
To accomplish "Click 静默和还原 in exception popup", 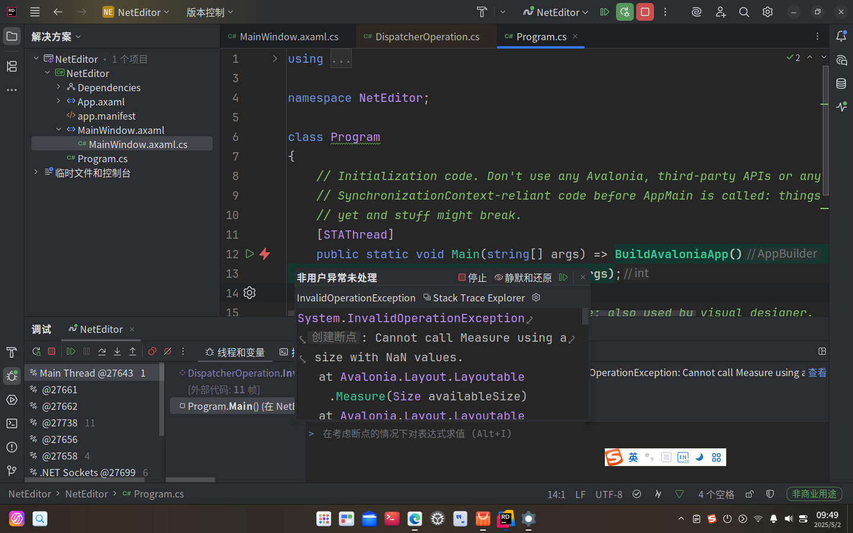I will (x=523, y=278).
